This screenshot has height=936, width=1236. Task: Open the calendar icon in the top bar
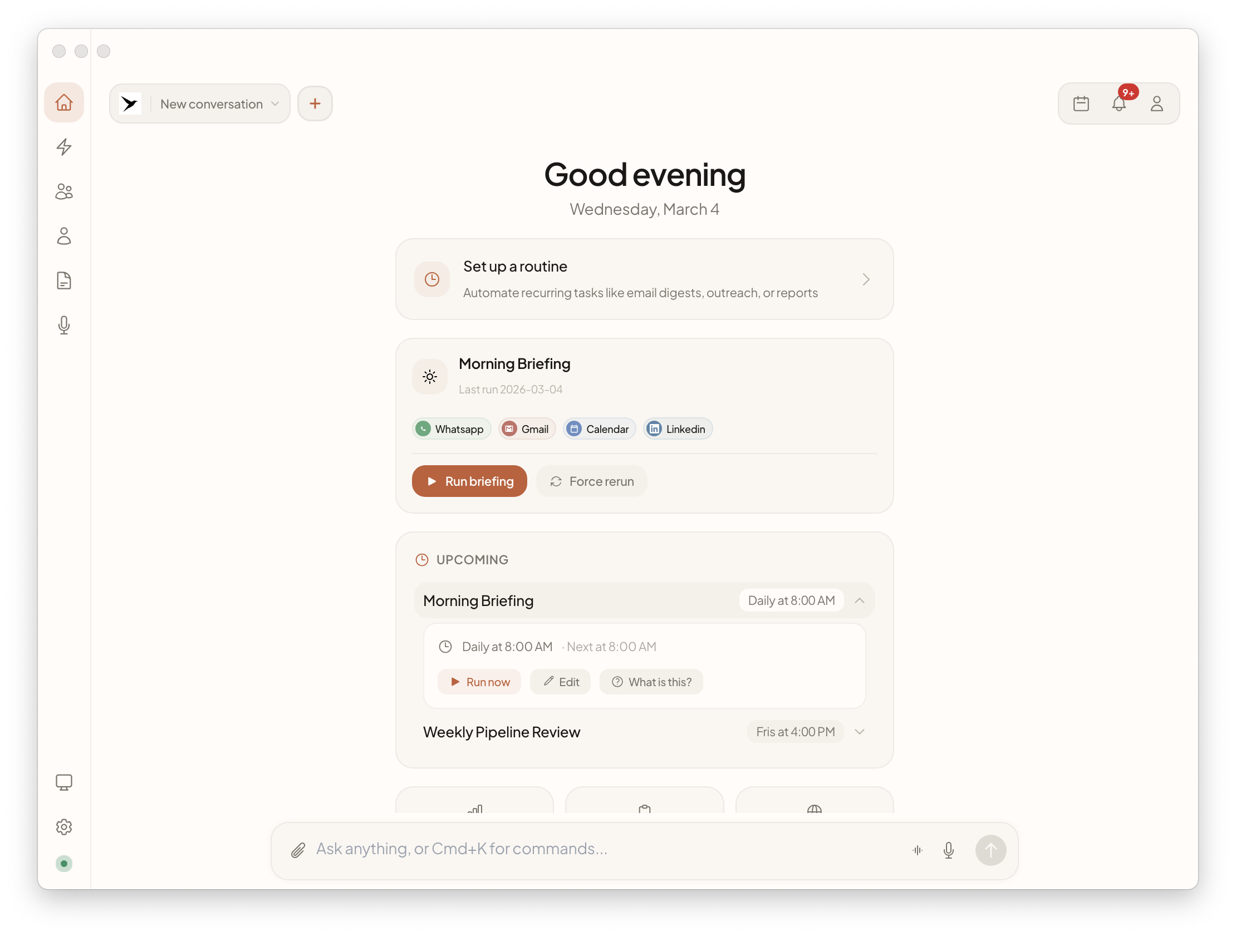pyautogui.click(x=1081, y=103)
